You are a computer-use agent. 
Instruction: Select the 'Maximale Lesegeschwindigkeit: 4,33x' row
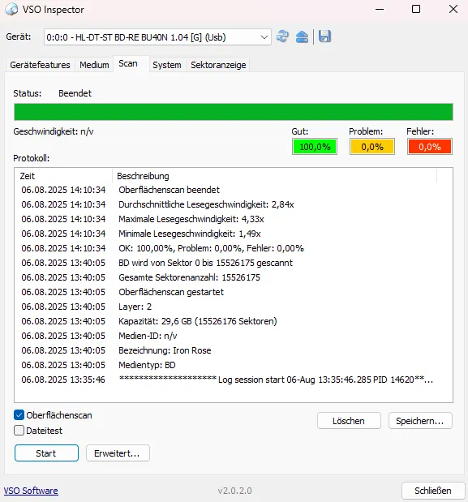[226, 219]
